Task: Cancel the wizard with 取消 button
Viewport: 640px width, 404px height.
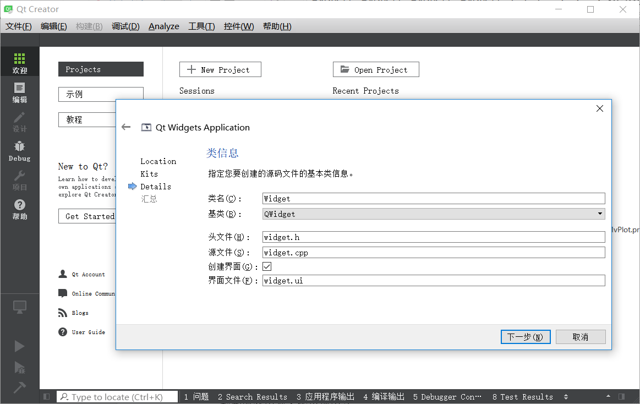Action: (x=580, y=337)
